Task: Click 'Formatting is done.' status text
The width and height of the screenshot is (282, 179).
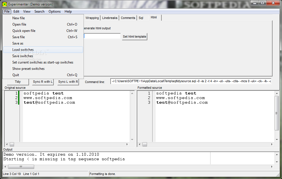Action: tap(103, 174)
